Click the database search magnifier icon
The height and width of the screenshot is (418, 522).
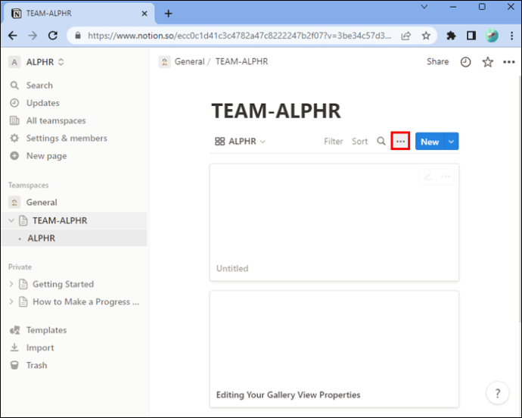tap(381, 142)
